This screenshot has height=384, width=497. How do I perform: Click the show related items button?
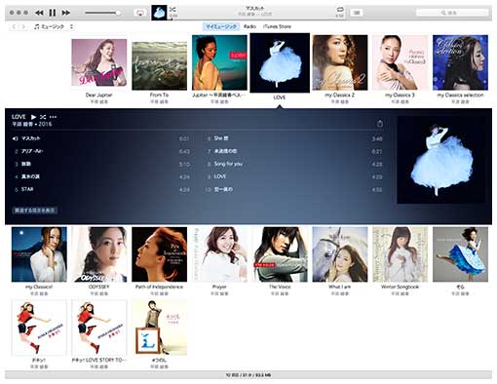click(x=35, y=211)
